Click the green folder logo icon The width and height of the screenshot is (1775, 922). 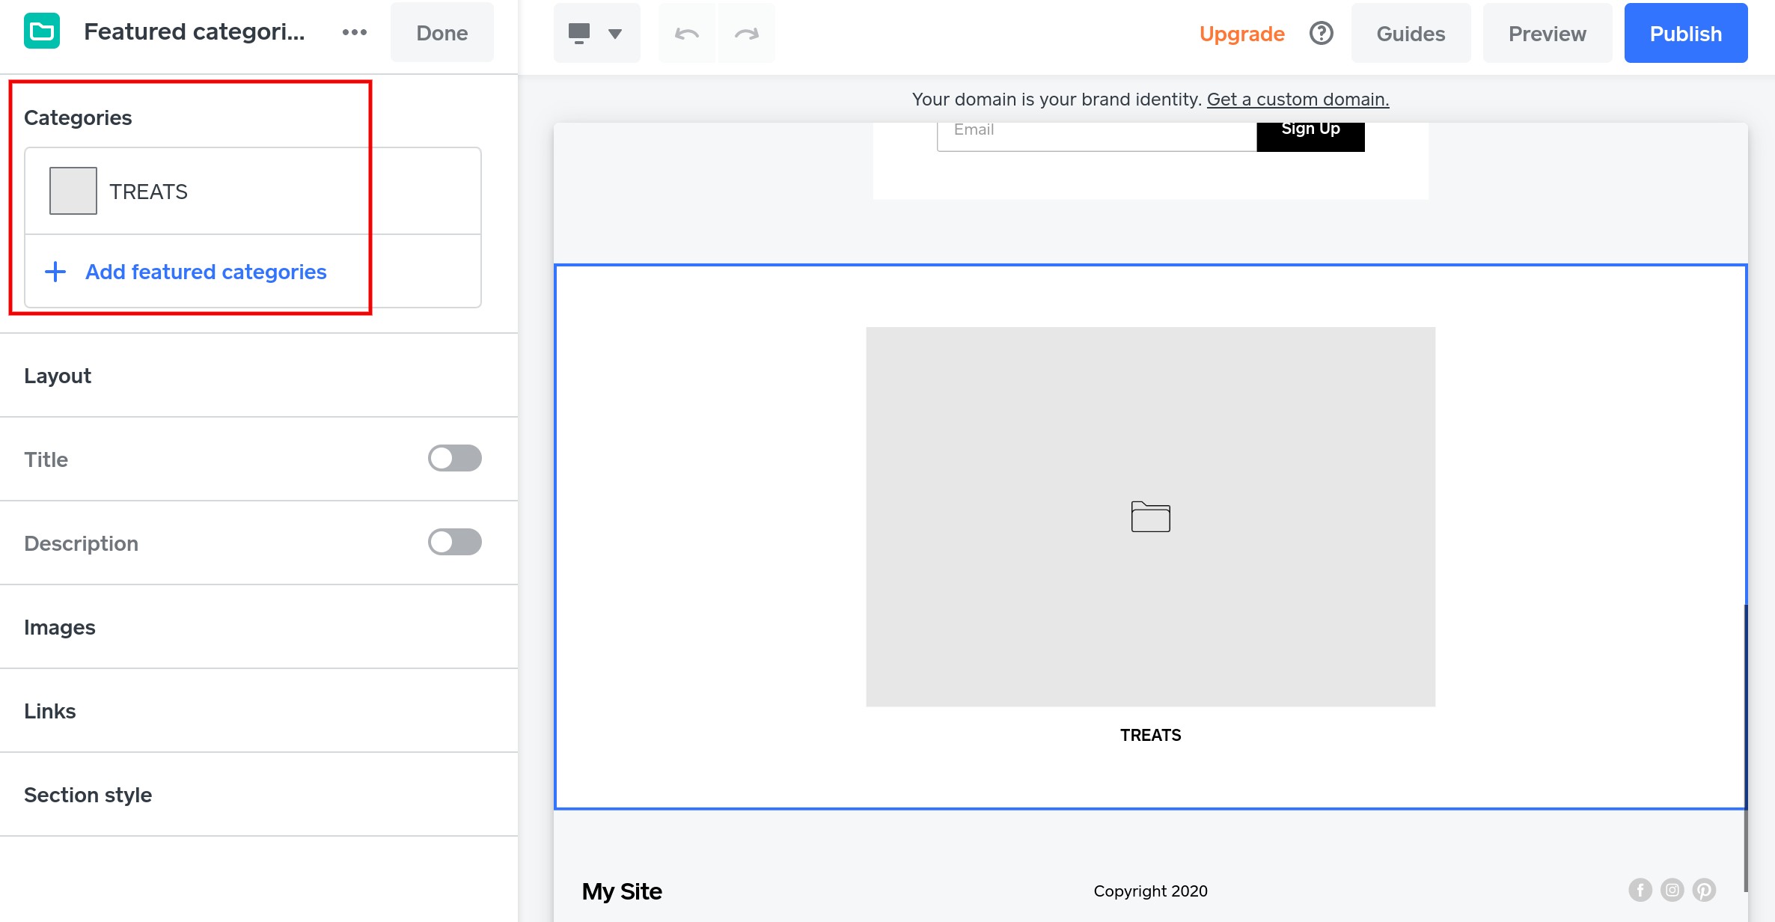pyautogui.click(x=42, y=32)
